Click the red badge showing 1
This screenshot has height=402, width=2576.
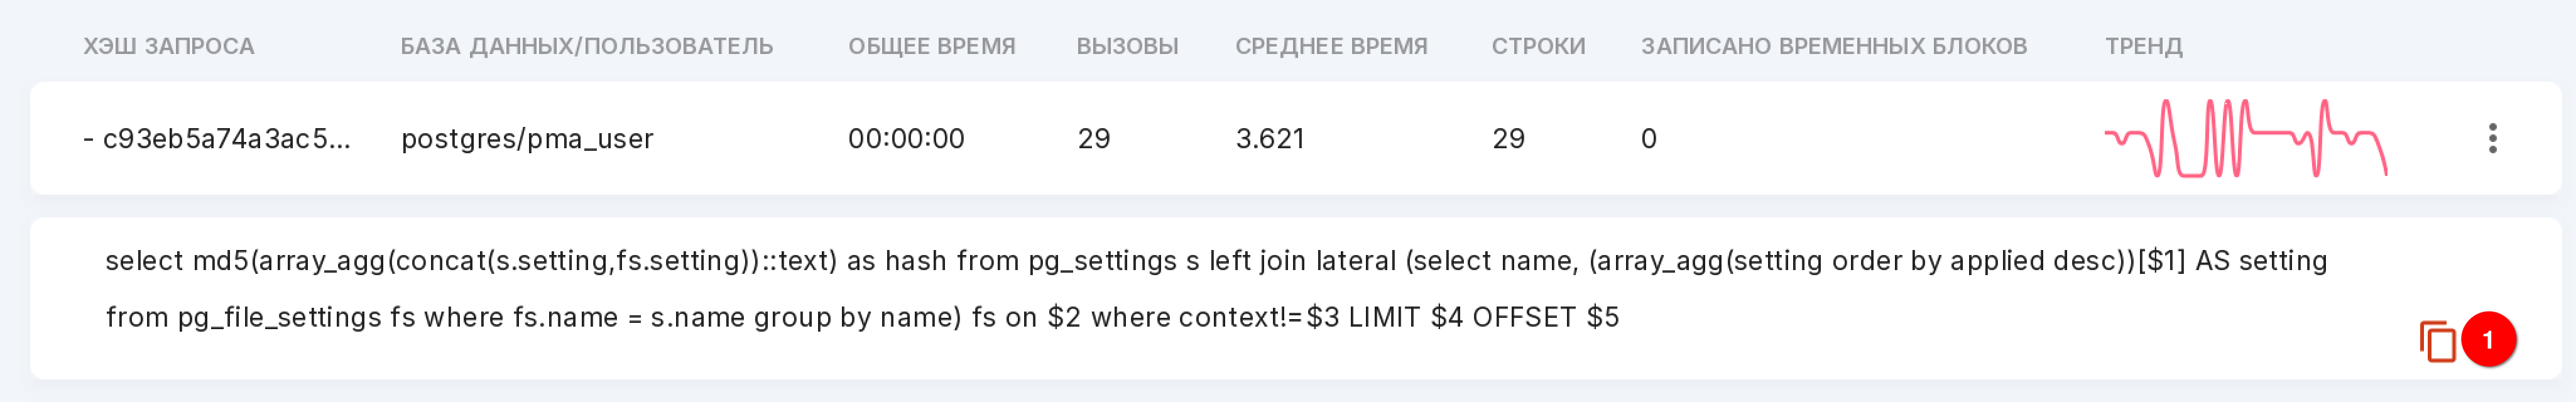click(2488, 340)
